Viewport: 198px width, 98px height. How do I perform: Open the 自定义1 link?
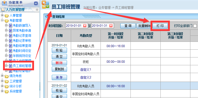(x=86, y=70)
